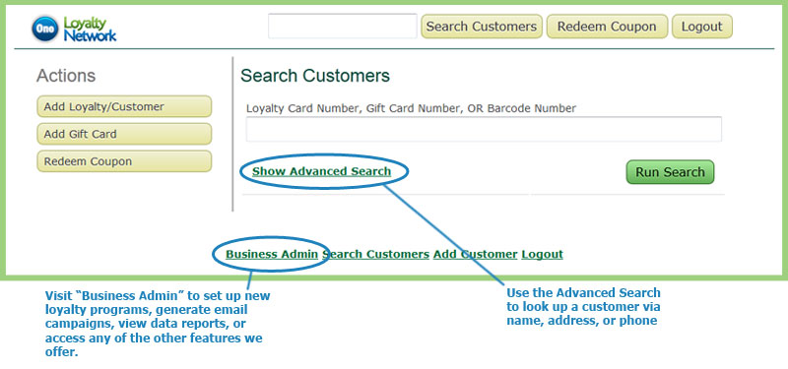Follow the footer Search Customers link
The width and height of the screenshot is (788, 369).
376,254
